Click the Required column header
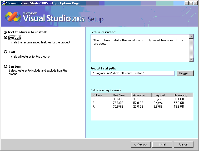Image resolution: width=199 pixels, height=151 pixels. [162, 95]
